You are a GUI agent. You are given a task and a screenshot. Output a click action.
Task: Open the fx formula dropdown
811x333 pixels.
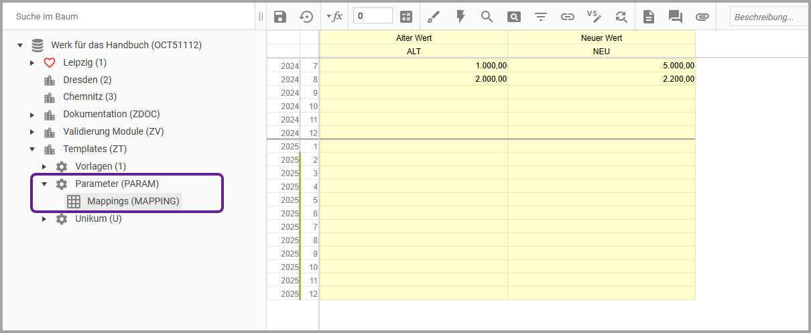tap(334, 16)
